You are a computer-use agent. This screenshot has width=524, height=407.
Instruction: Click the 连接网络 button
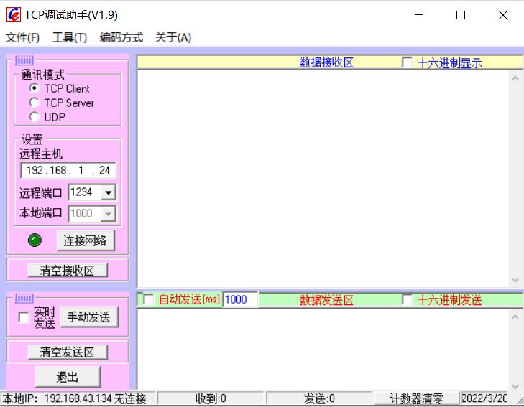86,240
